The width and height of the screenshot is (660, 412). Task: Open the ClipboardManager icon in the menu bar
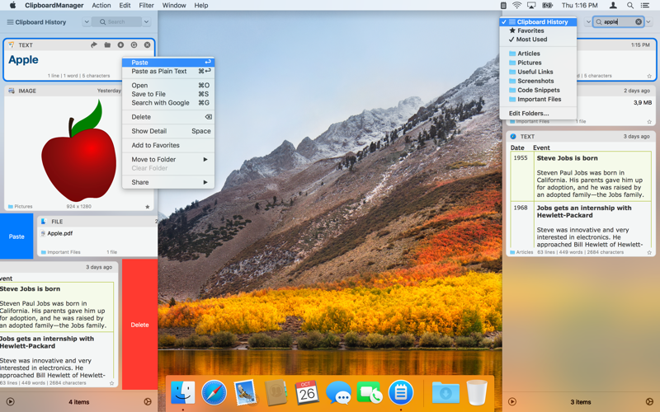tap(503, 6)
